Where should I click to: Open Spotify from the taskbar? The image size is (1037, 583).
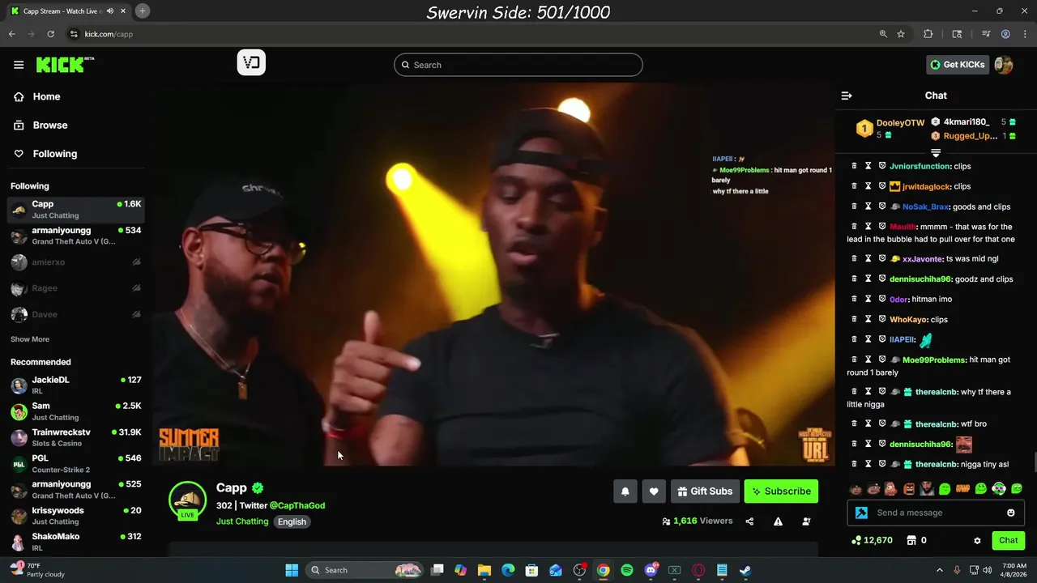pos(627,570)
